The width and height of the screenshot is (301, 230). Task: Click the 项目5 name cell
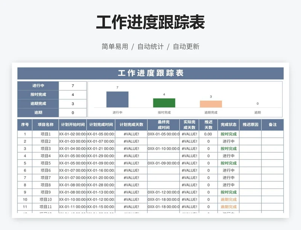[45, 164]
